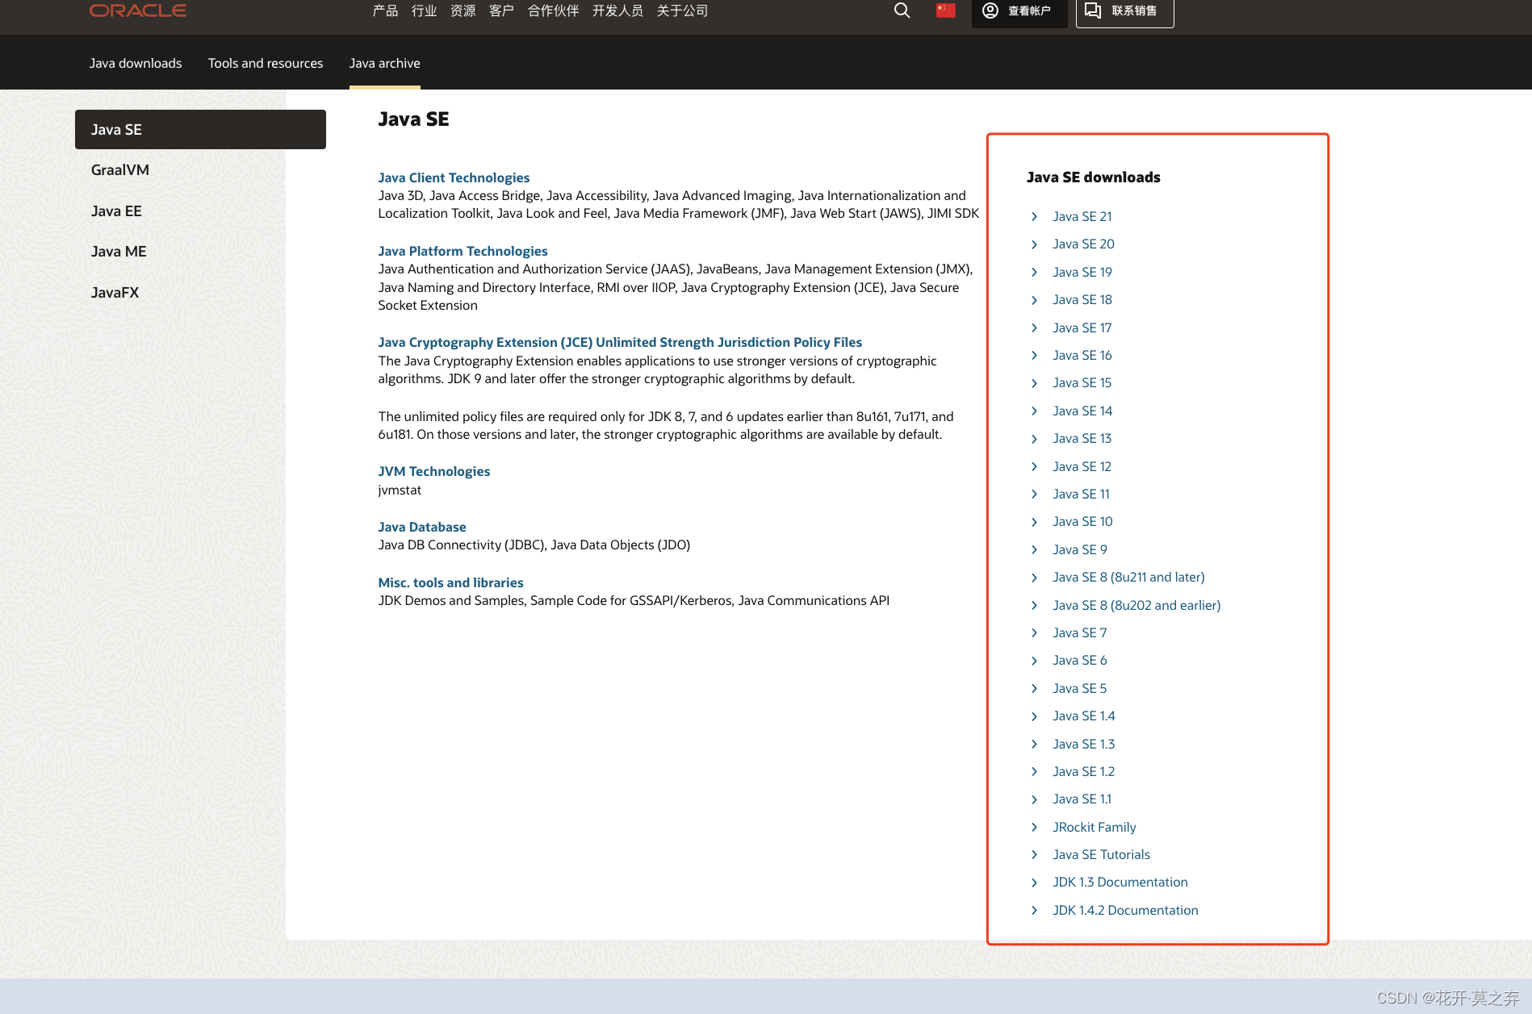Select the Java archive tab
Screen dimensions: 1532x1014
pos(384,63)
